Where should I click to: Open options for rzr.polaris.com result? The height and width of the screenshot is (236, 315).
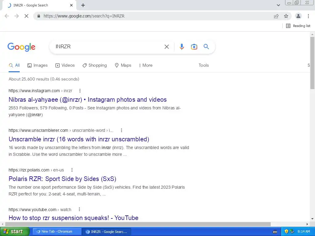coord(72,170)
